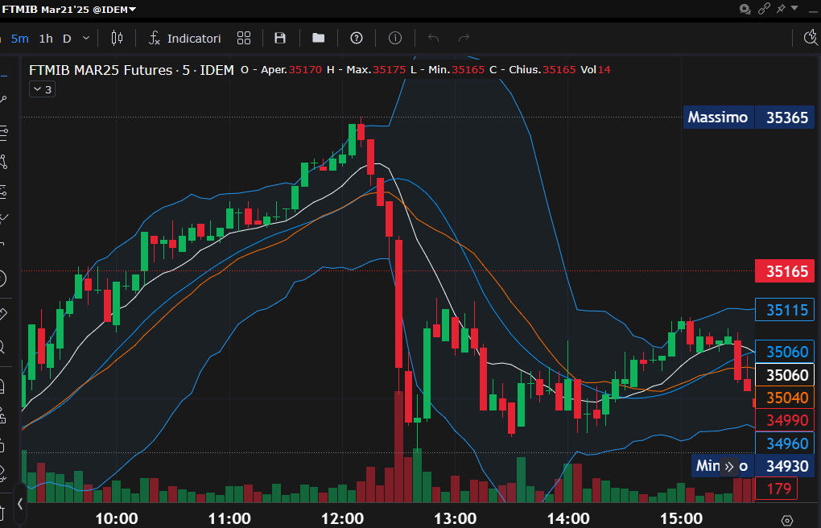Redo the last chart action

[464, 38]
